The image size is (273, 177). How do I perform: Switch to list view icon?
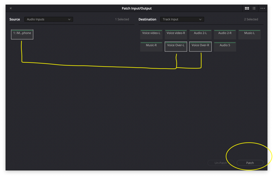point(254,8)
